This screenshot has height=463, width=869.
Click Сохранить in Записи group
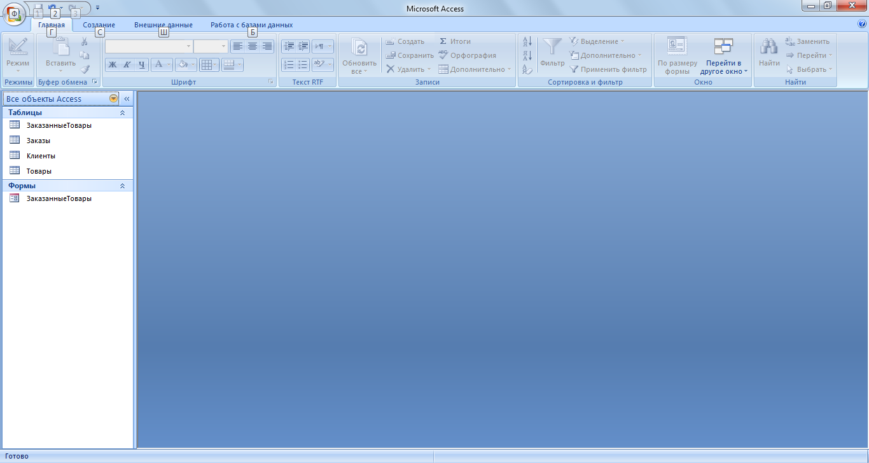(410, 55)
